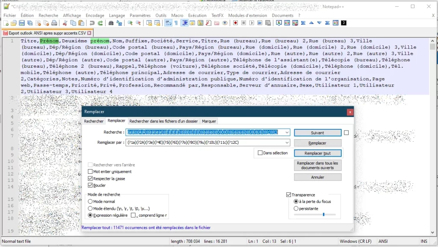Image resolution: width=438 pixels, height=247 pixels.
Task: Save the current file via floppy icon
Action: pyautogui.click(x=21, y=23)
